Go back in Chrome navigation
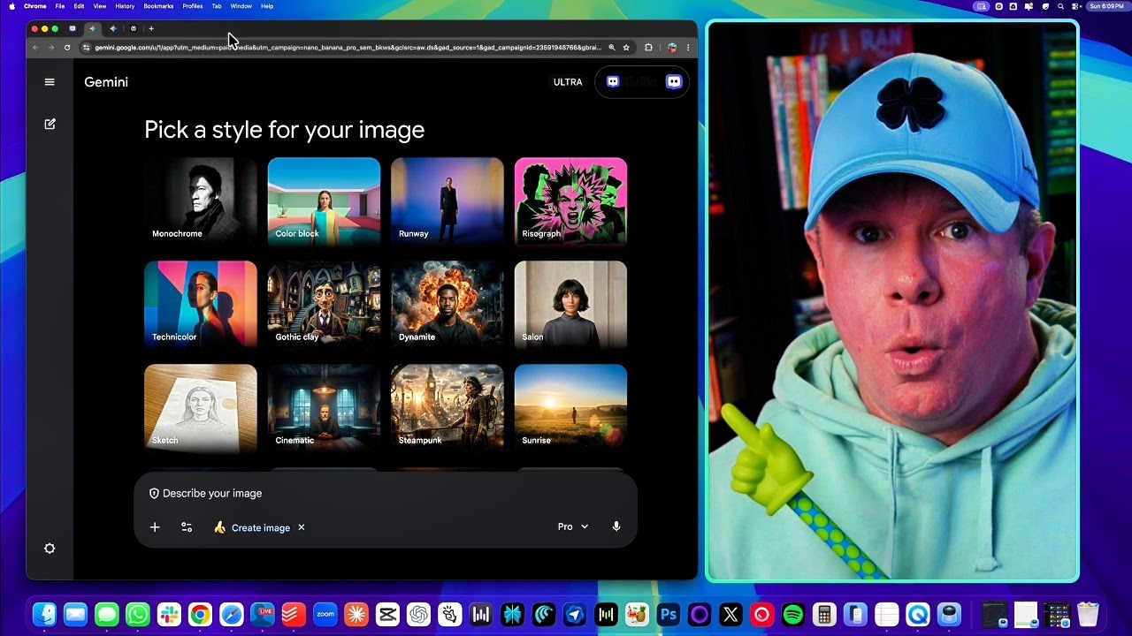1132x636 pixels. tap(35, 48)
